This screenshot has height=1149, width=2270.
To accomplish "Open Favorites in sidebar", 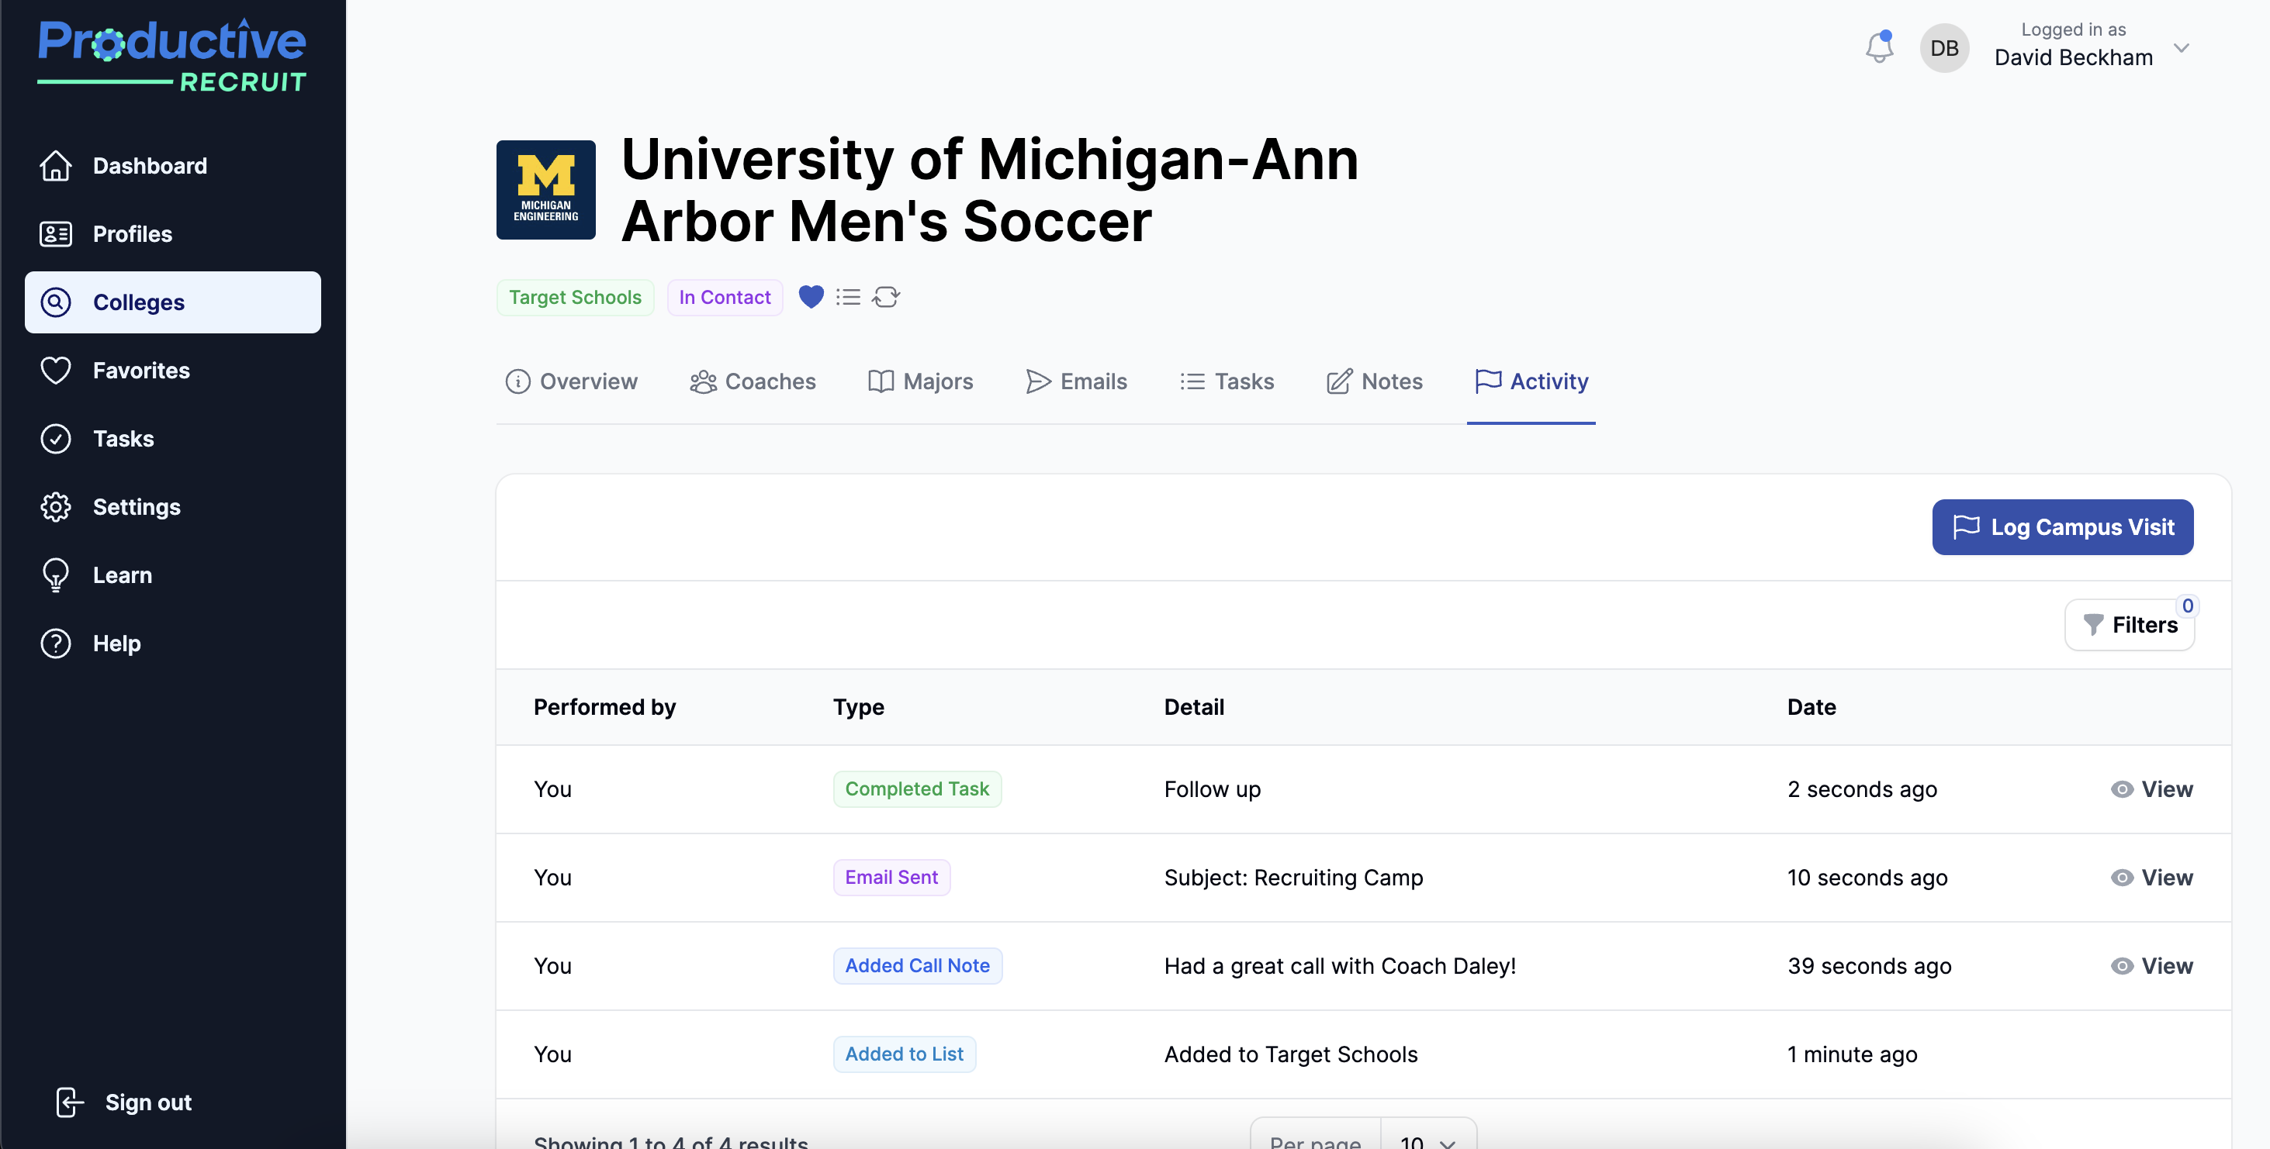I will click(x=173, y=371).
